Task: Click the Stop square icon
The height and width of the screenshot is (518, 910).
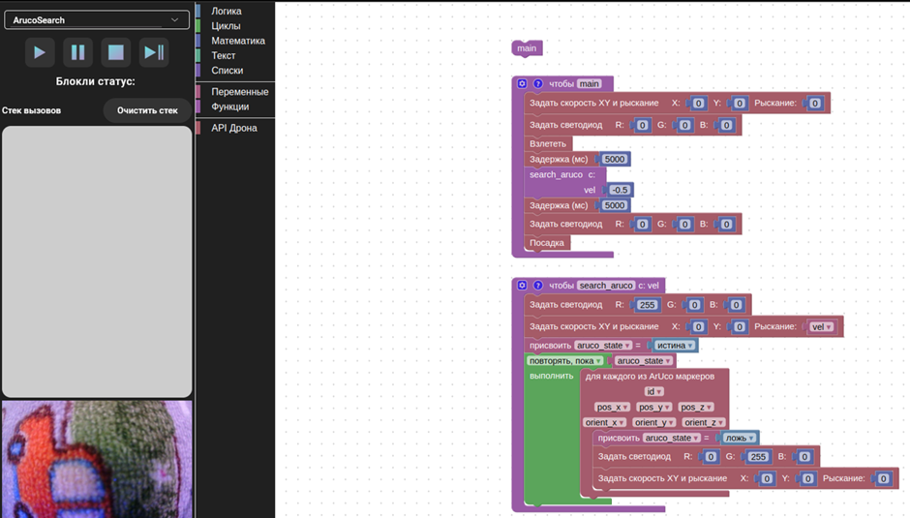Action: (x=115, y=52)
